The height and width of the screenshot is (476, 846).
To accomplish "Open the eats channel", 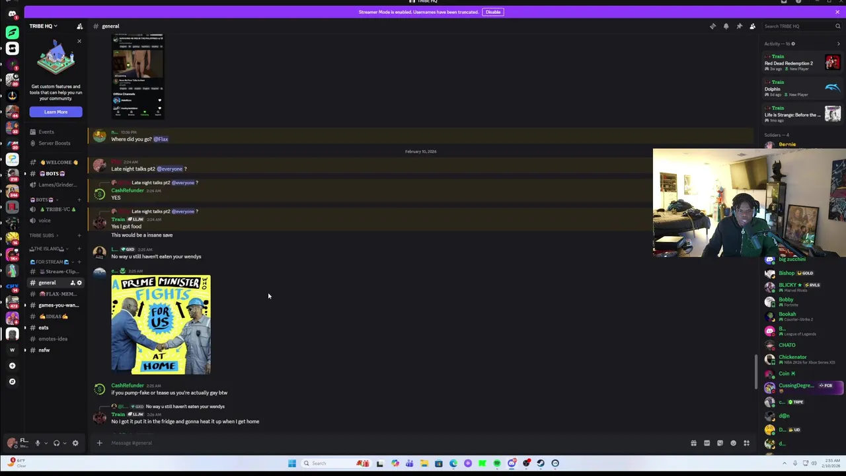I will 56,327.
